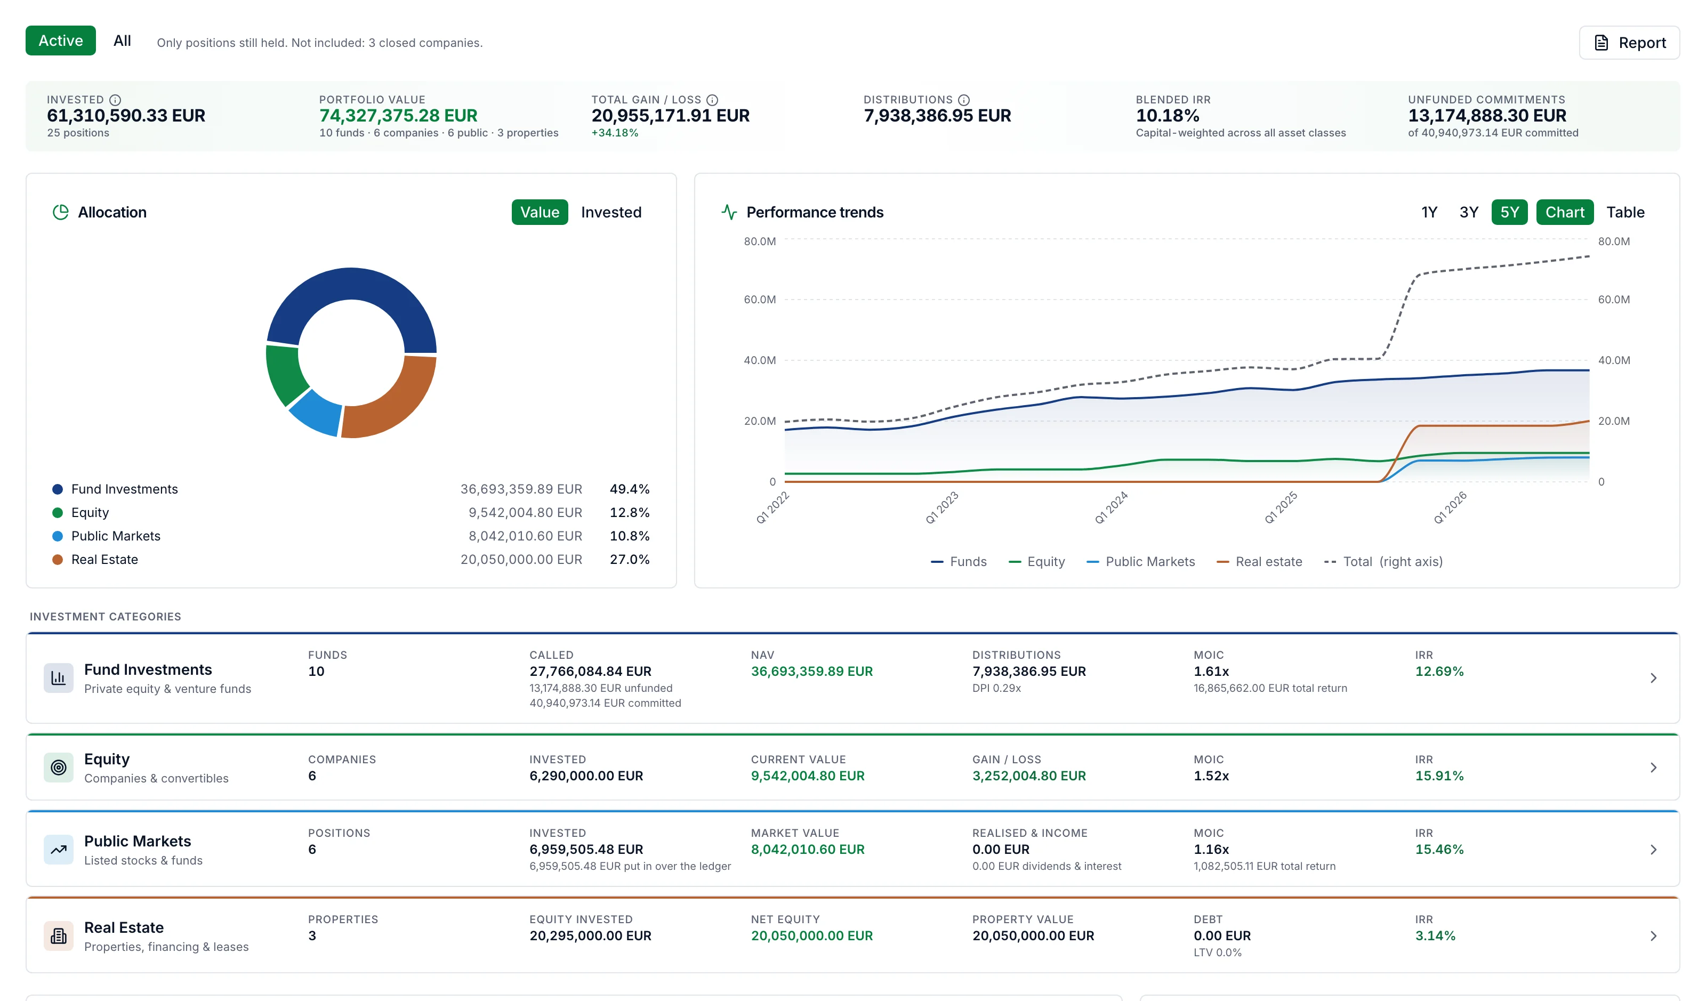Toggle Real estate series in chart legend
Viewport: 1706px width, 1001px height.
1259,562
